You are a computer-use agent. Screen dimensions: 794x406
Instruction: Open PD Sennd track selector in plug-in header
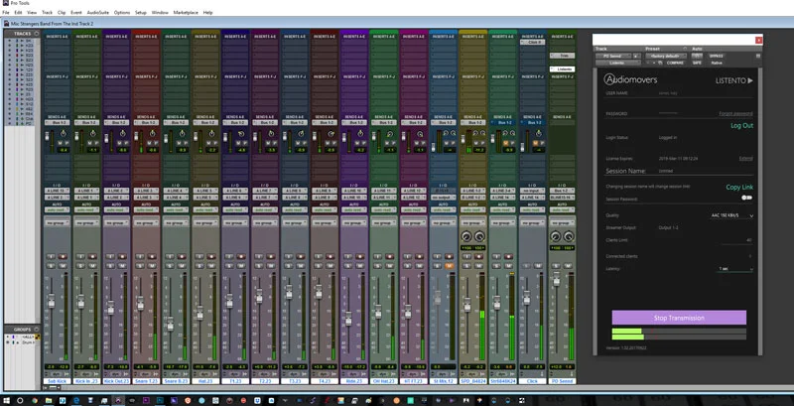[613, 56]
